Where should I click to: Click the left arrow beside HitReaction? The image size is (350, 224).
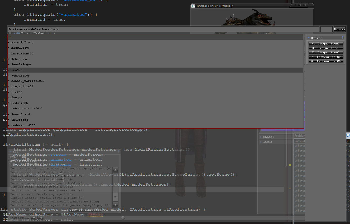[x=40, y=218]
